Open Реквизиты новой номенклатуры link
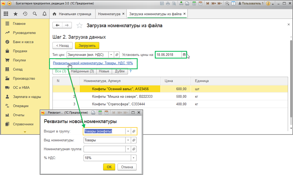This screenshot has height=175, width=293. 93,63
